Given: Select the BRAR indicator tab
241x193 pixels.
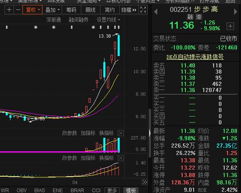Looking at the screenshot, I should 77,191.
